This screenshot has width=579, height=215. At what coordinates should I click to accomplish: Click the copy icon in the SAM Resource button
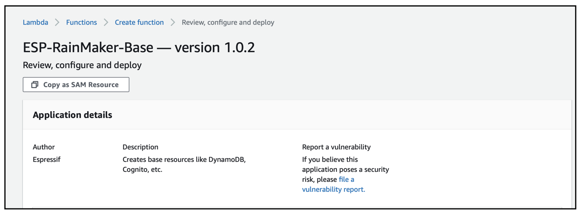(x=35, y=85)
